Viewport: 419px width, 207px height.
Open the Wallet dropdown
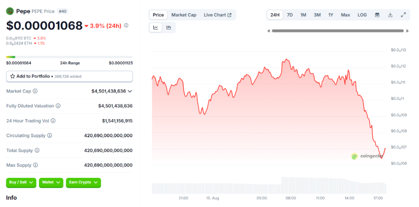(x=51, y=183)
